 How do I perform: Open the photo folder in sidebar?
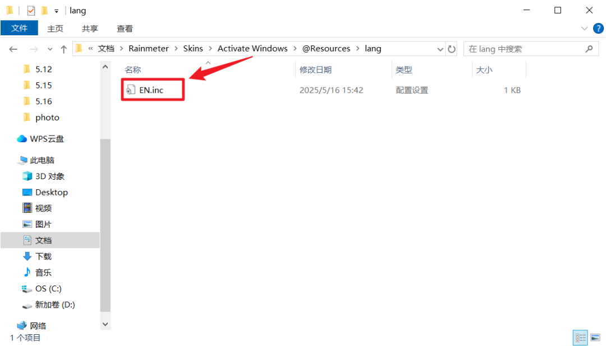click(x=47, y=118)
